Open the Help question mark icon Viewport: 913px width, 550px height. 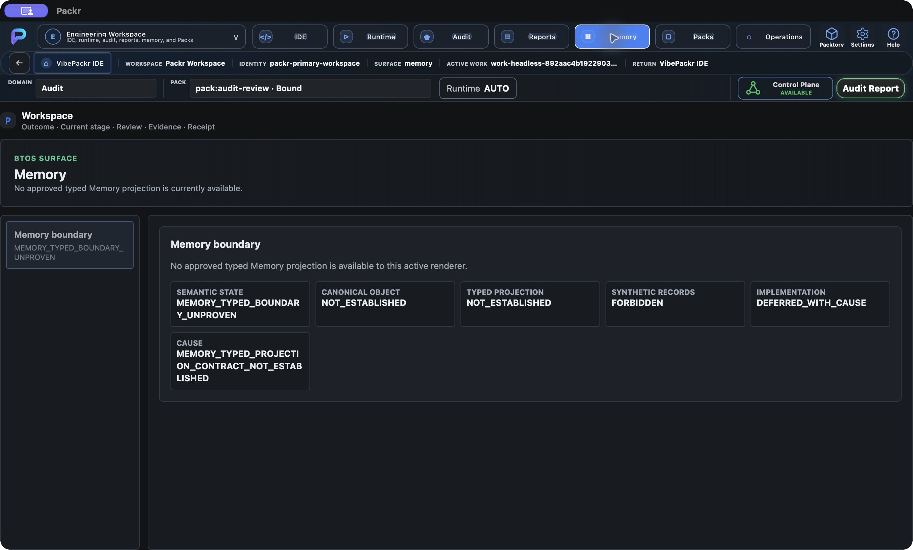coord(893,34)
